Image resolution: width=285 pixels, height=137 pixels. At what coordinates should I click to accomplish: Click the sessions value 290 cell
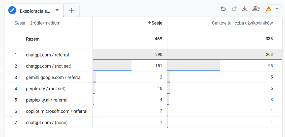[x=159, y=55]
